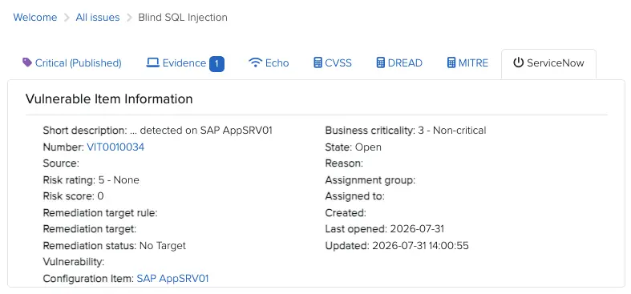631x294 pixels.
Task: Switch to the MITRE tab
Action: click(x=467, y=63)
